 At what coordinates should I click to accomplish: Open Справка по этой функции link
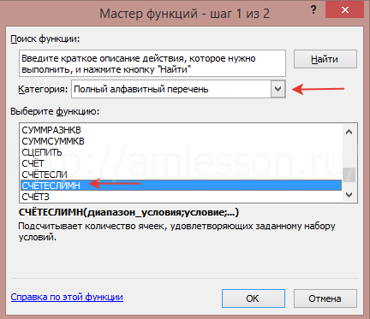coord(67,297)
